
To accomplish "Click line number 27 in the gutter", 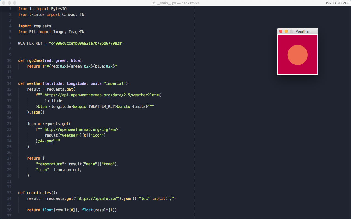I will point(9,158).
